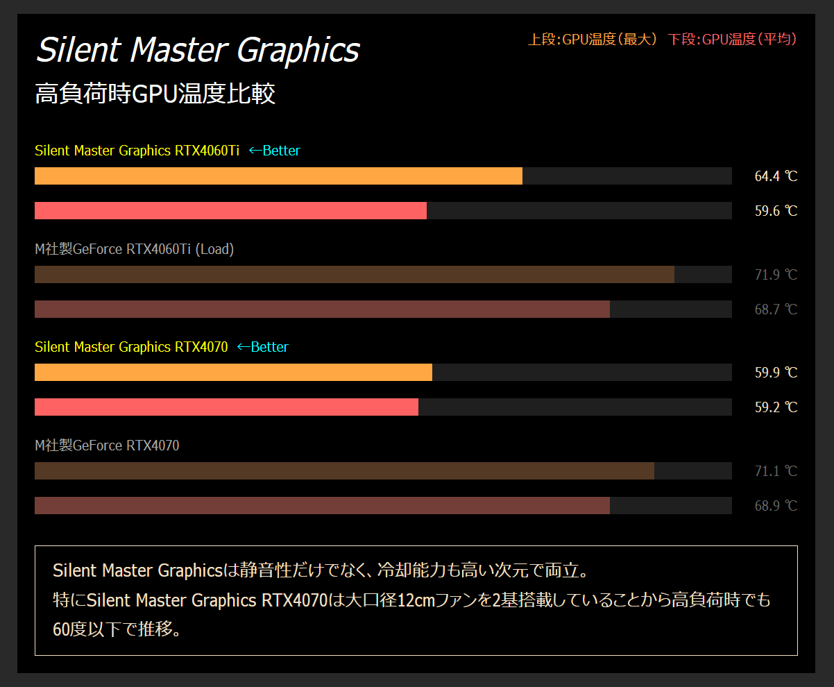Select the M社製GeForce RTX4060Ti (Load) label

click(135, 249)
